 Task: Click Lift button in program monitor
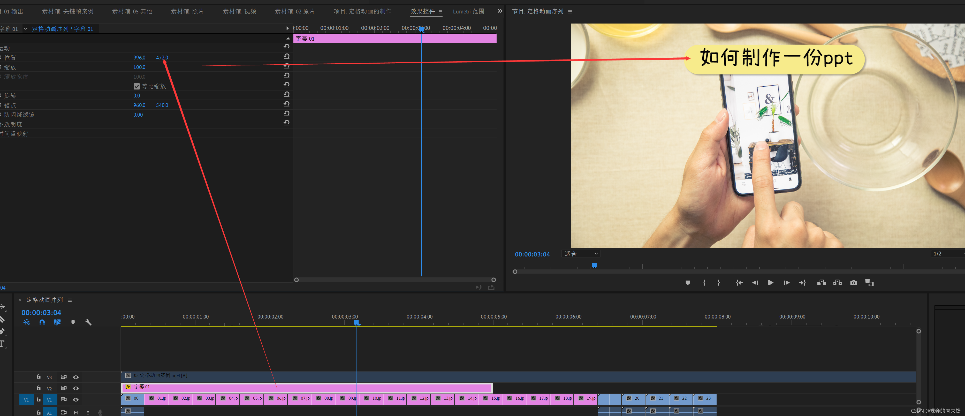(822, 283)
